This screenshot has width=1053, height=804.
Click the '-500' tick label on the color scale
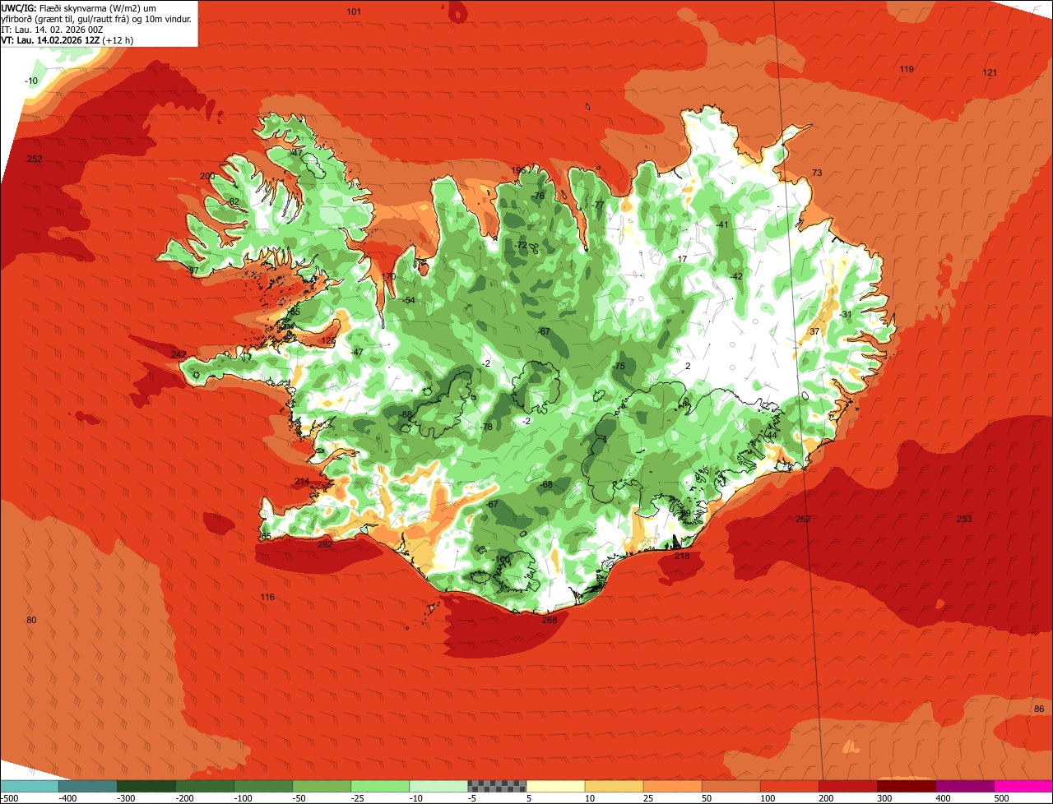tap(10, 798)
